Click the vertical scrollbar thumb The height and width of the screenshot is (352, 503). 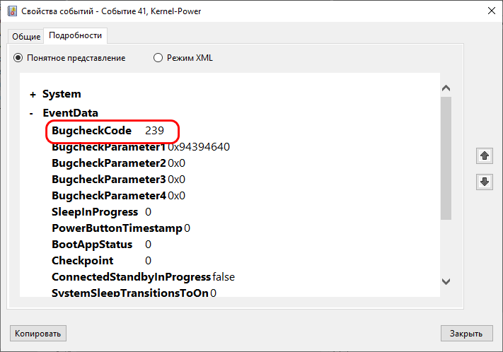tap(446, 158)
